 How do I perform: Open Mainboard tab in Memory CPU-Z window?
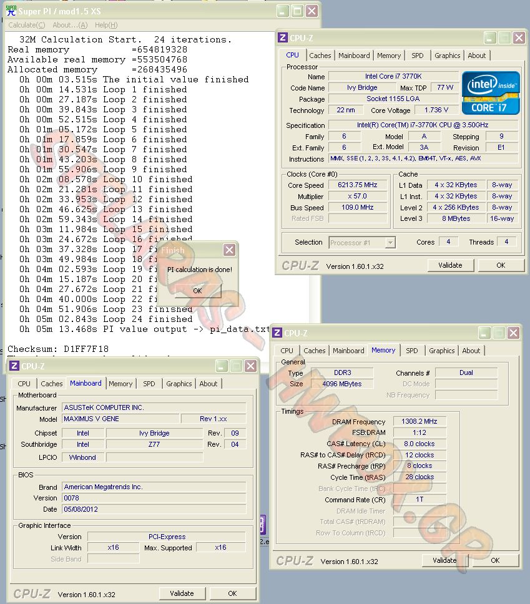coord(348,351)
